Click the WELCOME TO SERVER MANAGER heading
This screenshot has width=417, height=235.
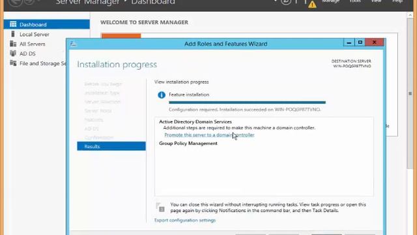pyautogui.click(x=144, y=22)
